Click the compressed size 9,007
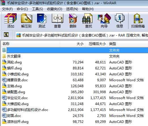This screenshot has height=126, width=148. [x=102, y=80]
